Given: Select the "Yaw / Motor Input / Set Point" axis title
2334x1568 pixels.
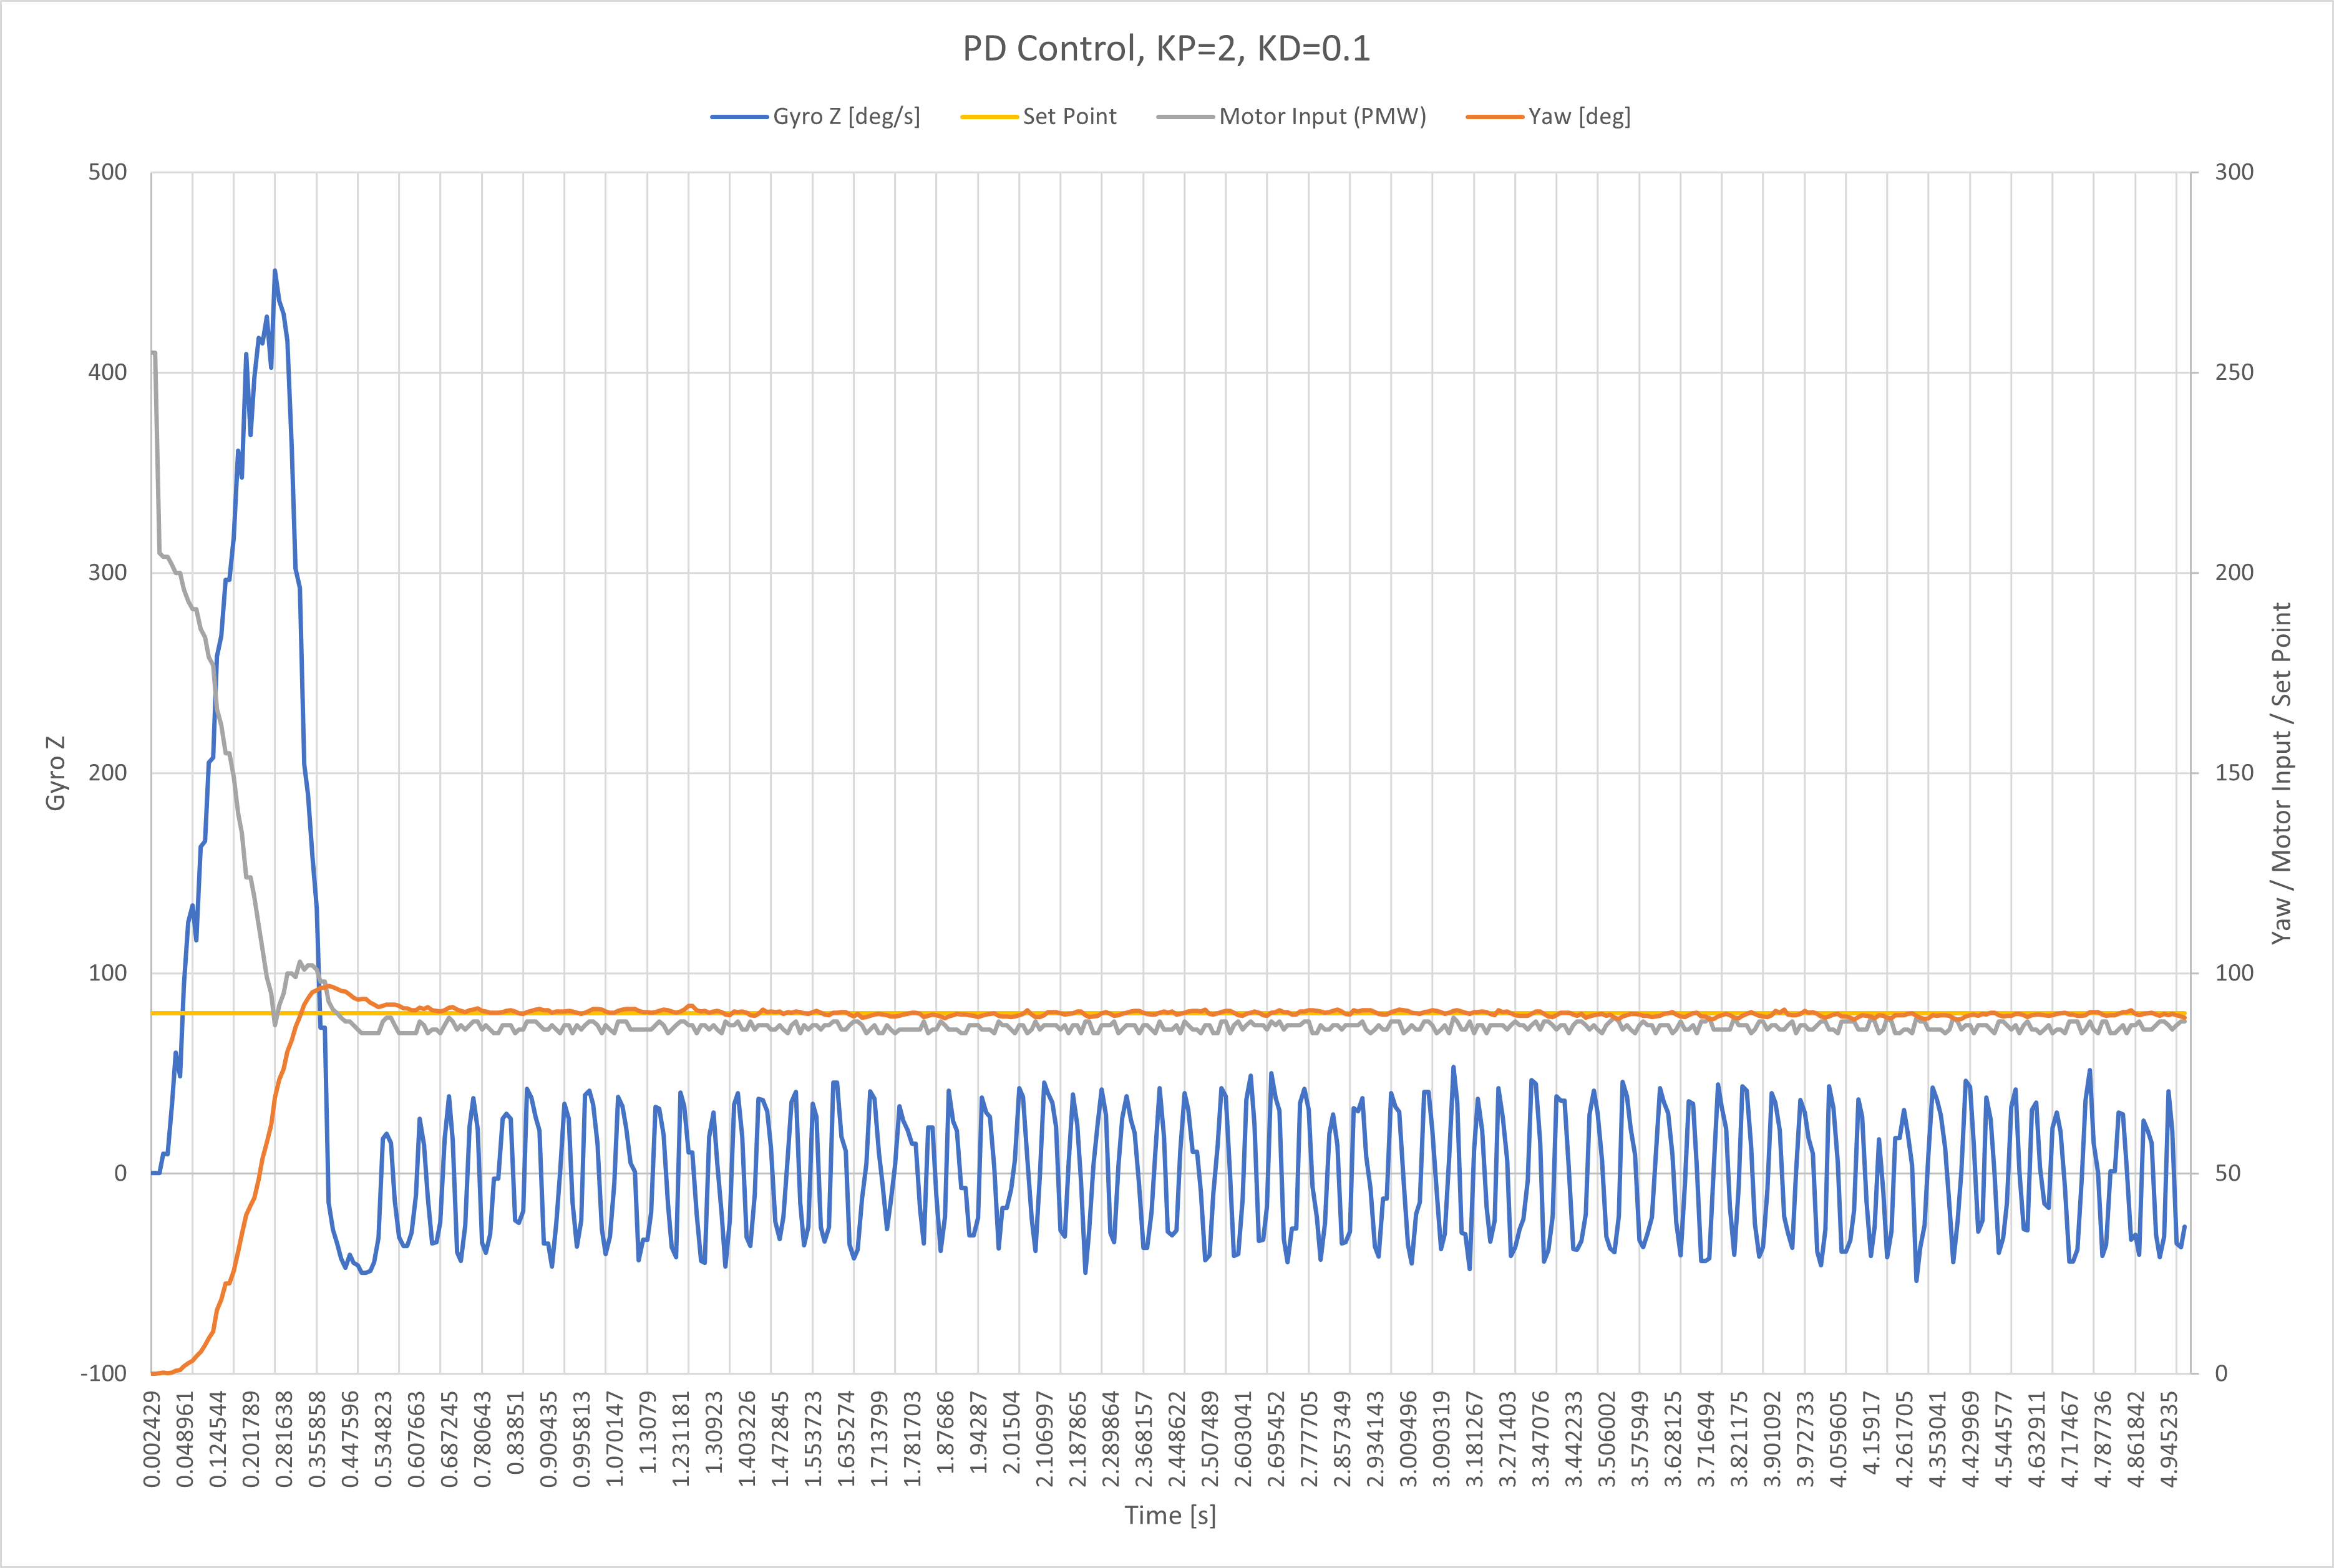Looking at the screenshot, I should tap(2280, 773).
